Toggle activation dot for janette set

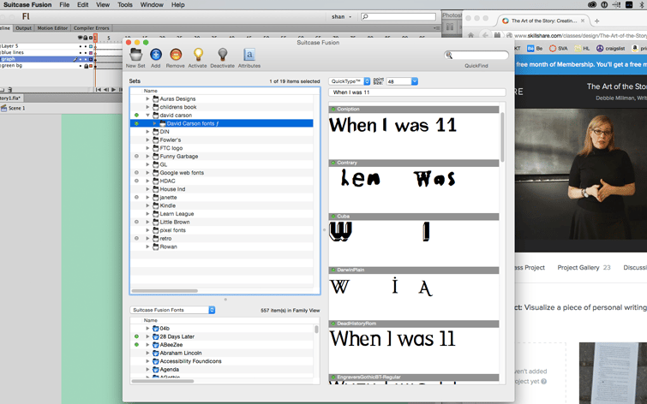[x=136, y=198]
